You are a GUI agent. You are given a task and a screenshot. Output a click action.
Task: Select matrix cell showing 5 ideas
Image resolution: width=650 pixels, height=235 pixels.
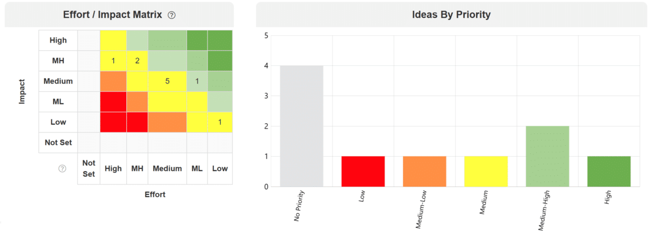click(x=167, y=81)
